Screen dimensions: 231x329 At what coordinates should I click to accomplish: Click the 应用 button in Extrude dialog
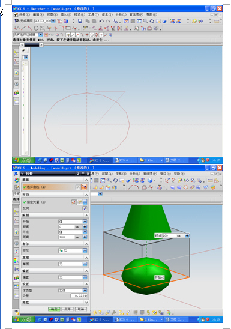(67, 309)
